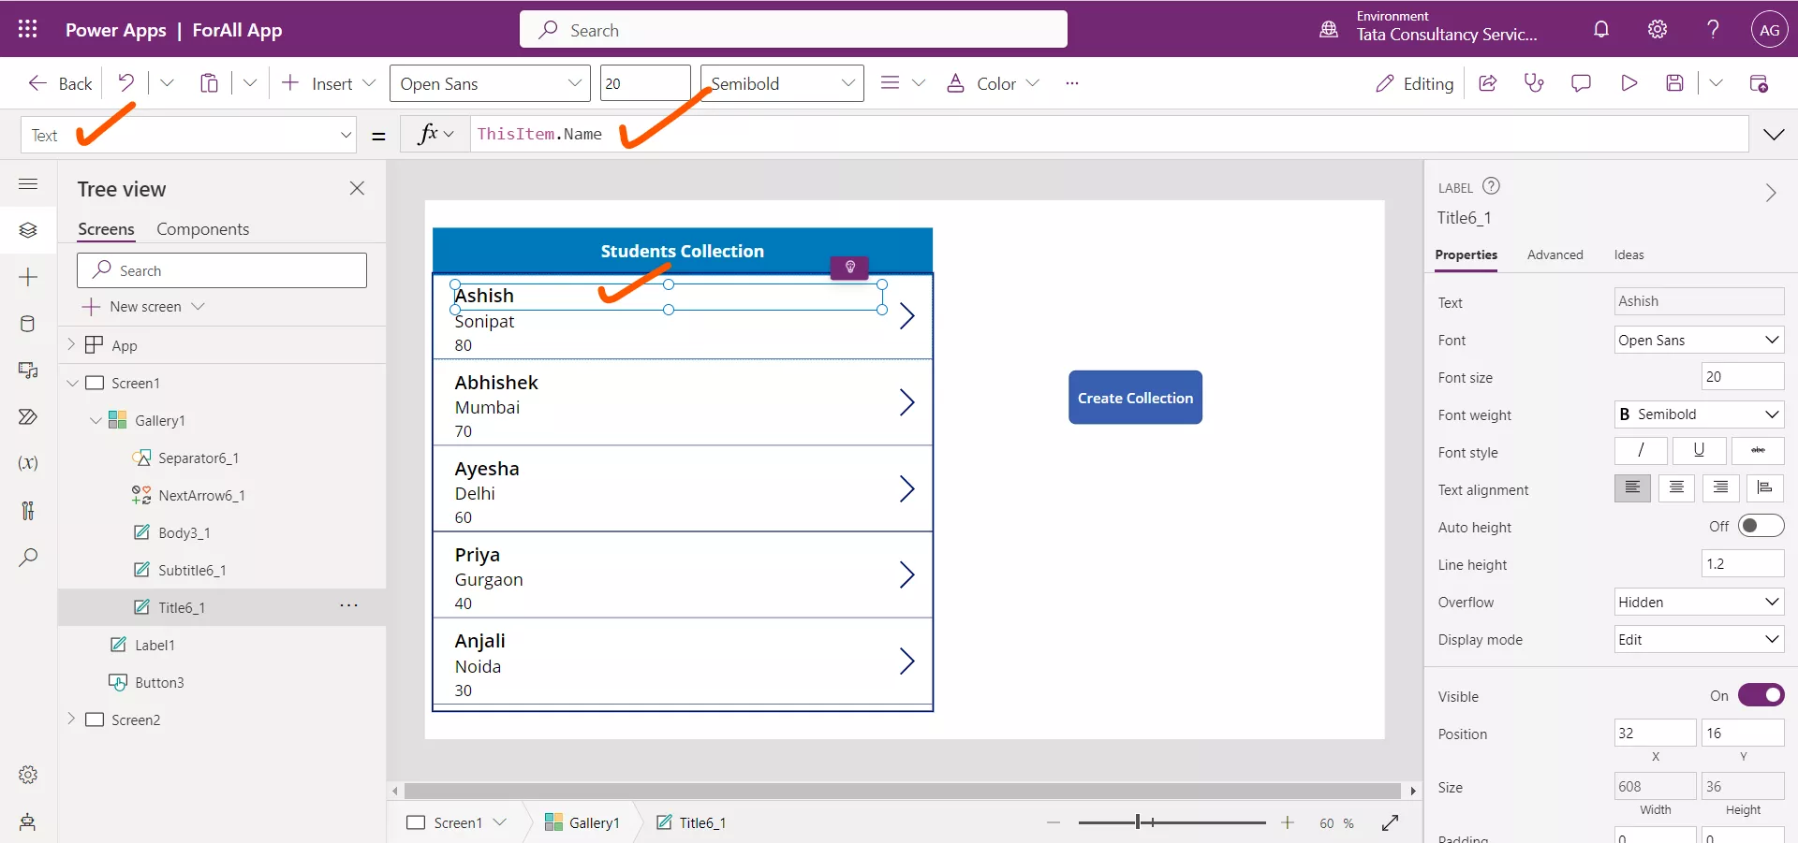Open more toolbar options ellipsis
This screenshot has width=1798, height=843.
point(1072,83)
